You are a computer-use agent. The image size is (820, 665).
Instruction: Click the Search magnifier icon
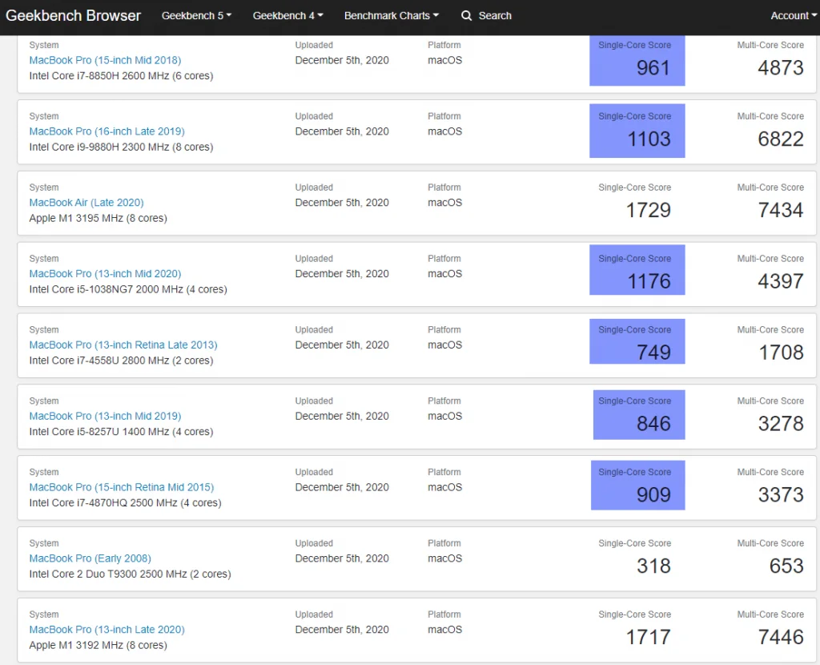click(467, 16)
